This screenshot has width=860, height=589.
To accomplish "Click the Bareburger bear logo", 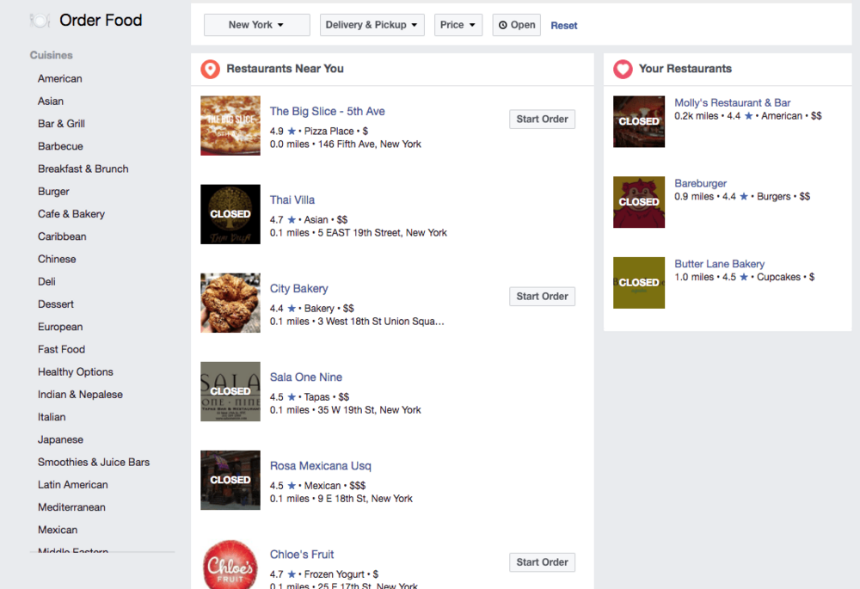I will (x=639, y=202).
